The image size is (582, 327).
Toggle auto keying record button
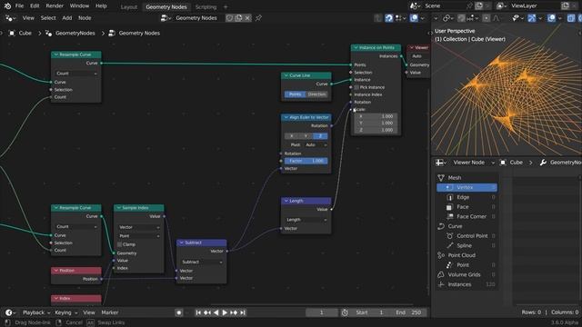[179, 312]
